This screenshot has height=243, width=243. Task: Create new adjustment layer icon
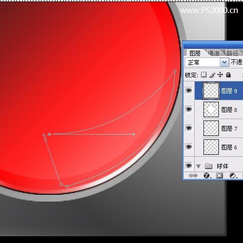pos(232,175)
